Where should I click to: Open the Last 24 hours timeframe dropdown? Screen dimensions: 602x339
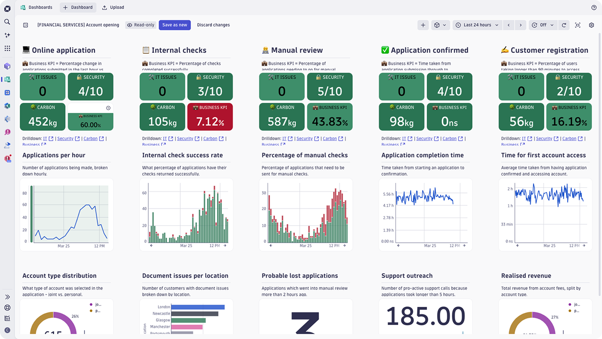tap(476, 25)
